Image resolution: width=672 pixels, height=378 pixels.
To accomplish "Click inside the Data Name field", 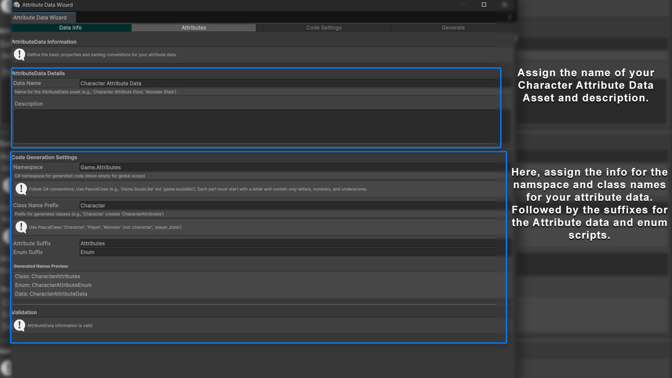I will (x=280, y=82).
